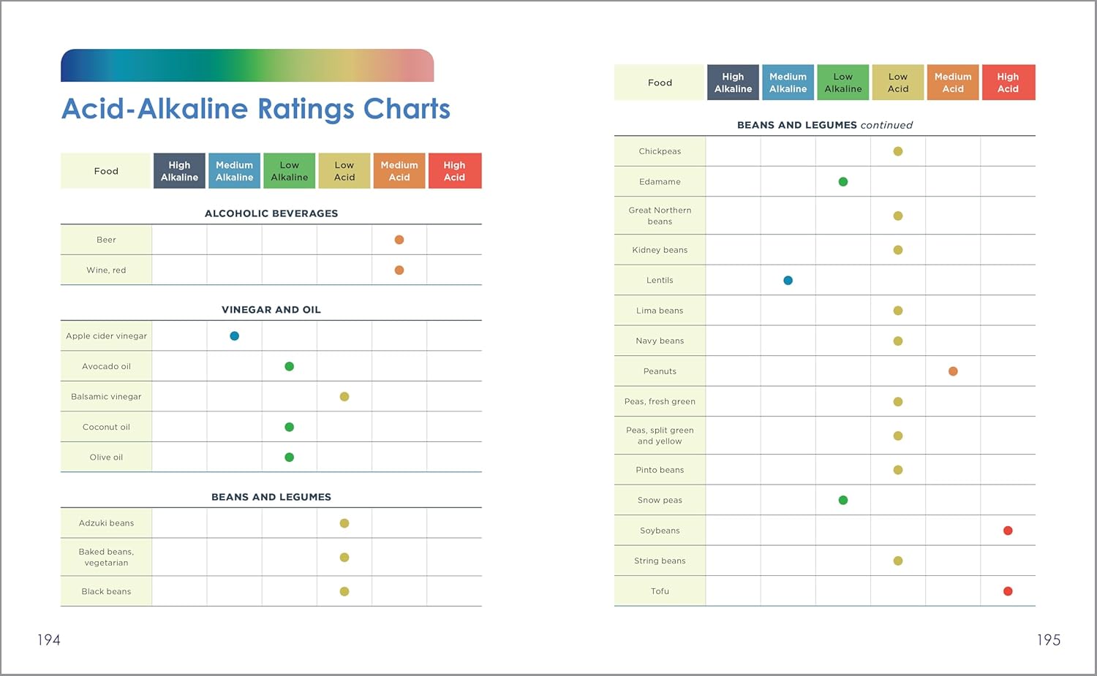This screenshot has width=1097, height=676.
Task: Click the page number 195
Action: coord(1048,640)
